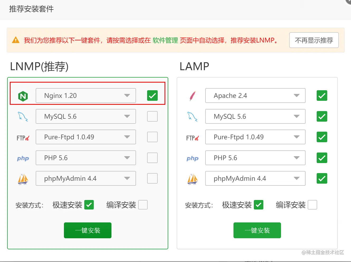The width and height of the screenshot is (351, 262).
Task: Open the MySQL 5.6 dropdown in LNMP
Action: click(x=86, y=116)
